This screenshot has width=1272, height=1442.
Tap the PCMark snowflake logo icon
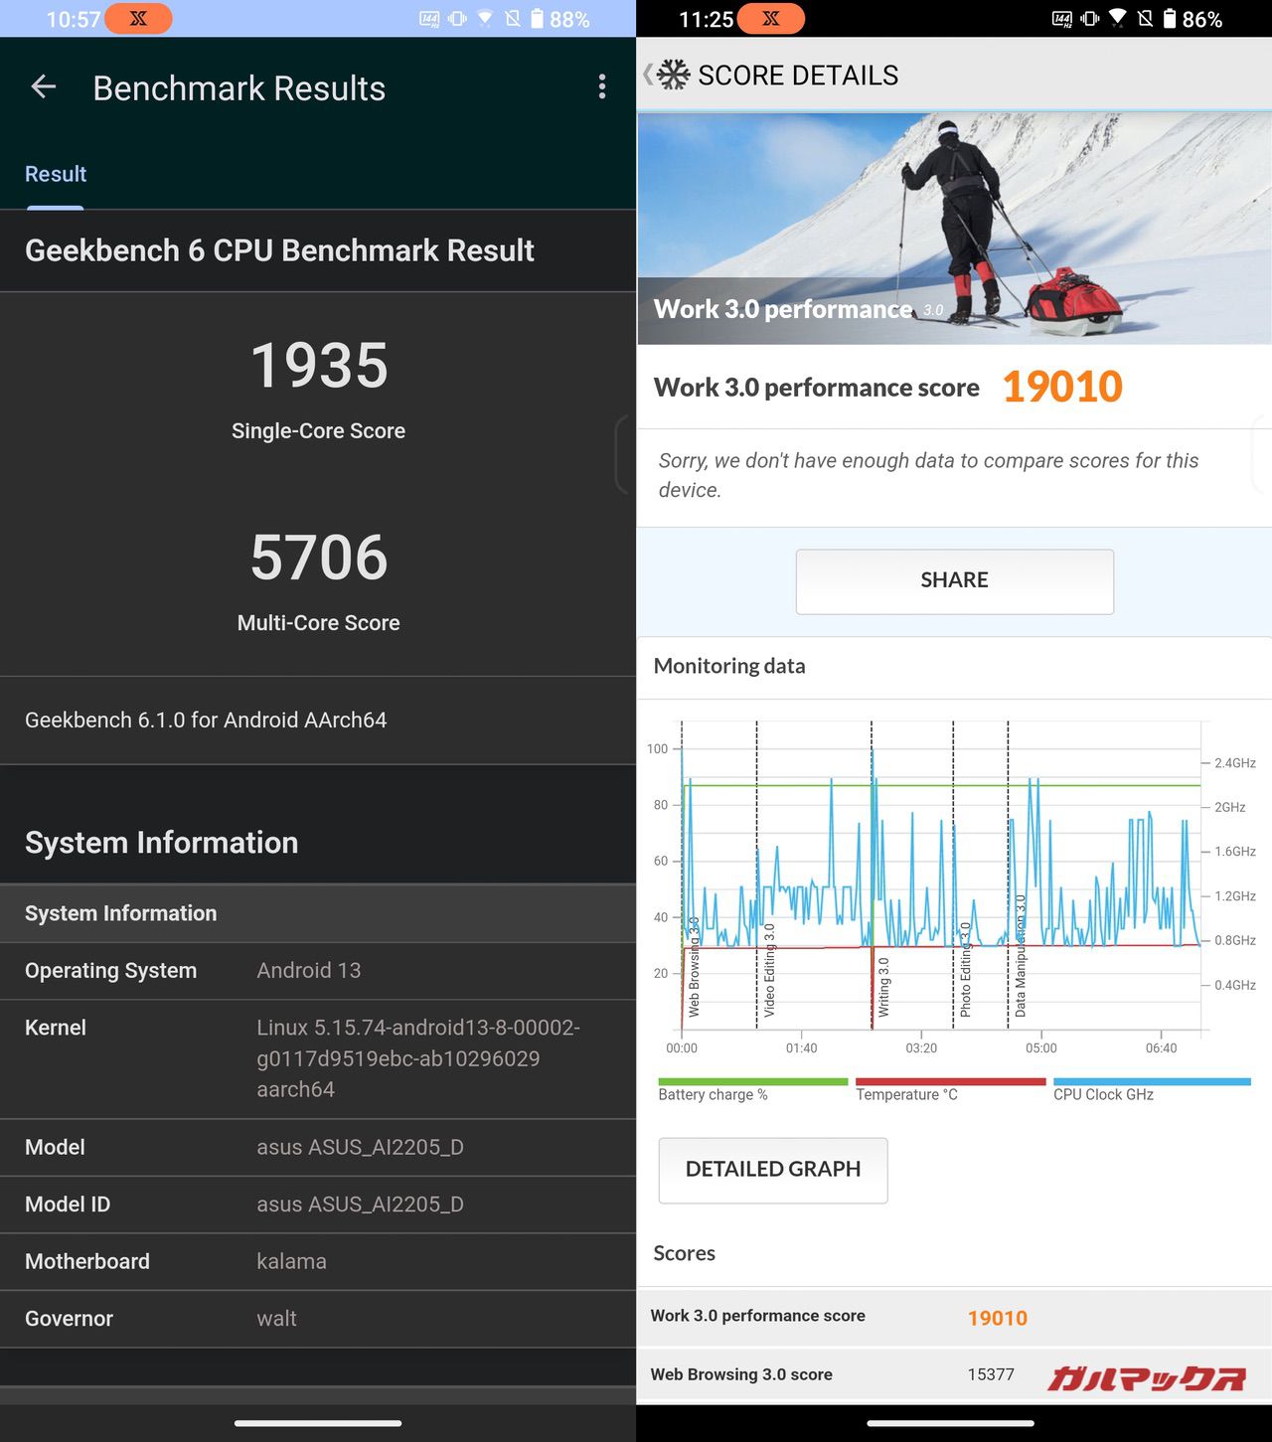[673, 76]
